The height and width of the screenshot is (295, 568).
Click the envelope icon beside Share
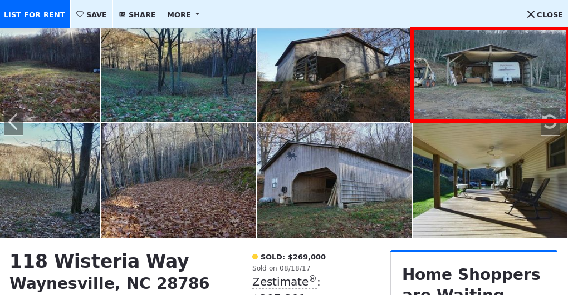pos(123,14)
